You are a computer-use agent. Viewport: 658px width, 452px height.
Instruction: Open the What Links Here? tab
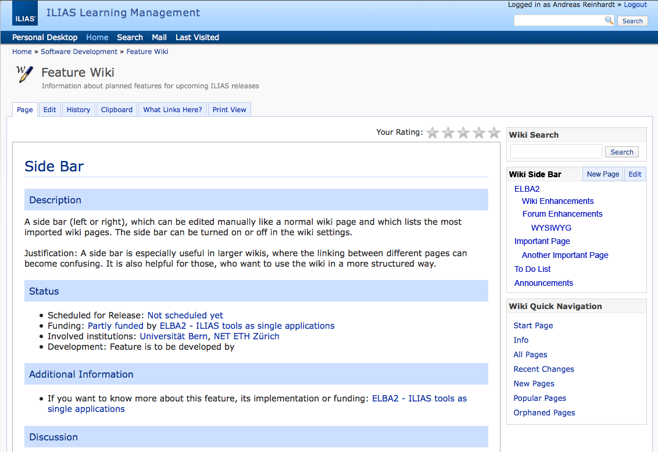click(172, 109)
